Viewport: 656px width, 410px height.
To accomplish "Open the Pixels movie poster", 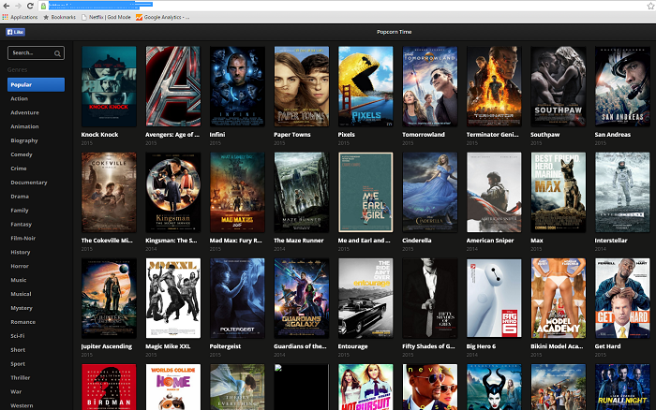I will coord(365,86).
